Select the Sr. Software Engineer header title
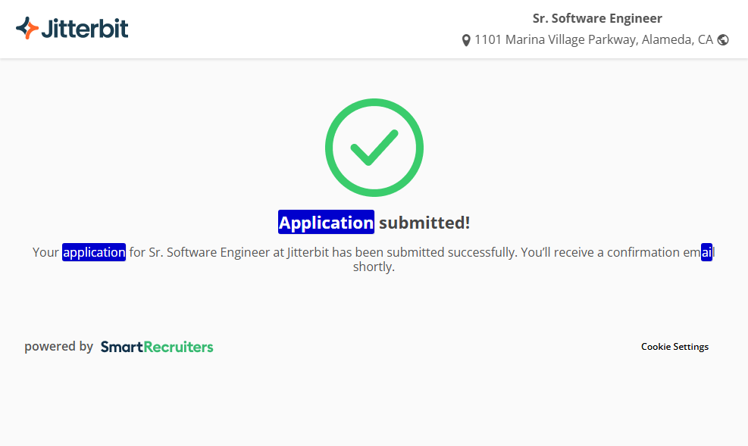Viewport: 748px width, 446px height. click(597, 19)
